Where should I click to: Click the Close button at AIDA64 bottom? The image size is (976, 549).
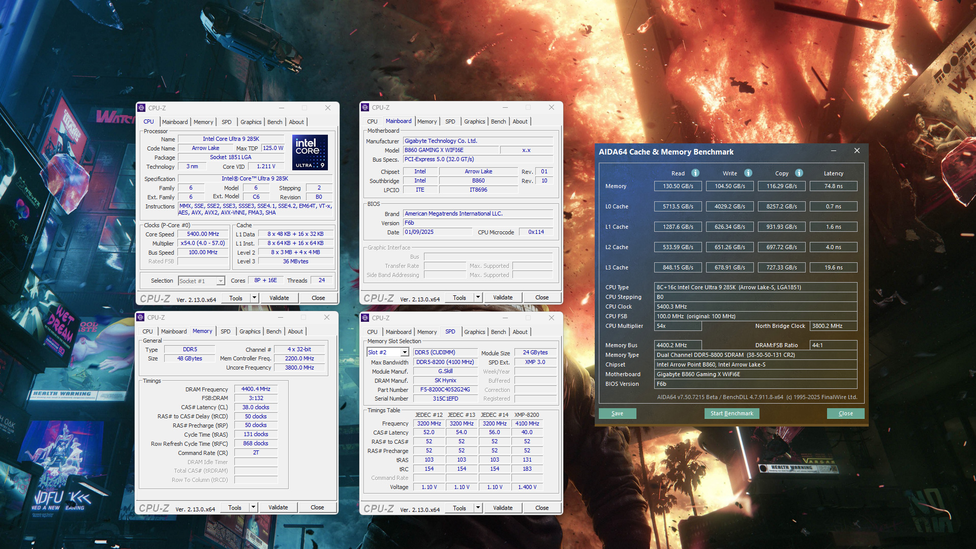pyautogui.click(x=845, y=413)
